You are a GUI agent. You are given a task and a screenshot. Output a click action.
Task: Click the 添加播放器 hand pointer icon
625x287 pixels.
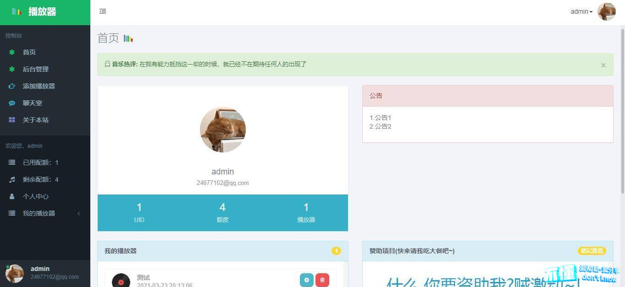coord(12,86)
